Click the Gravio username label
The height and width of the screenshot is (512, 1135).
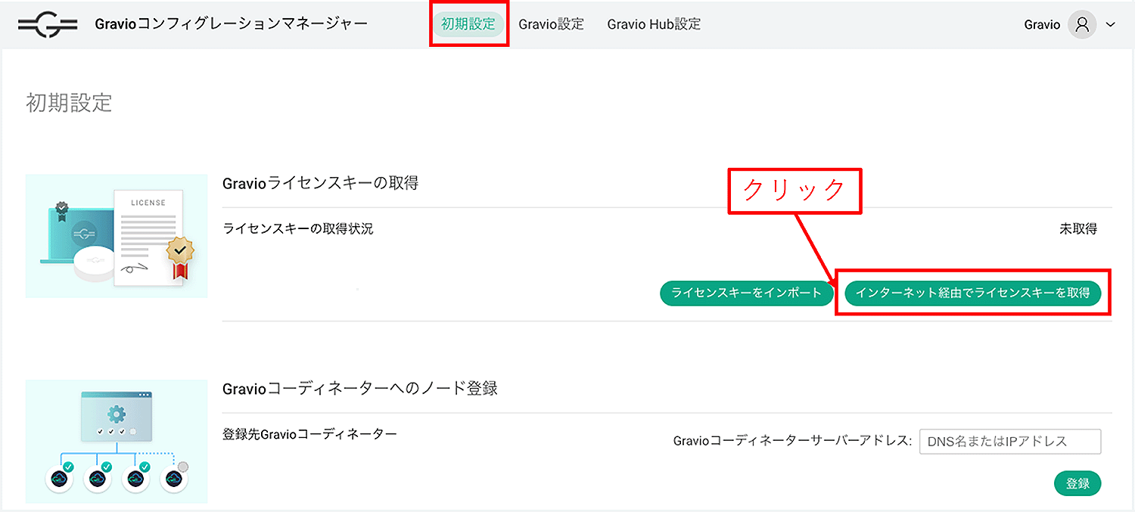point(1042,25)
